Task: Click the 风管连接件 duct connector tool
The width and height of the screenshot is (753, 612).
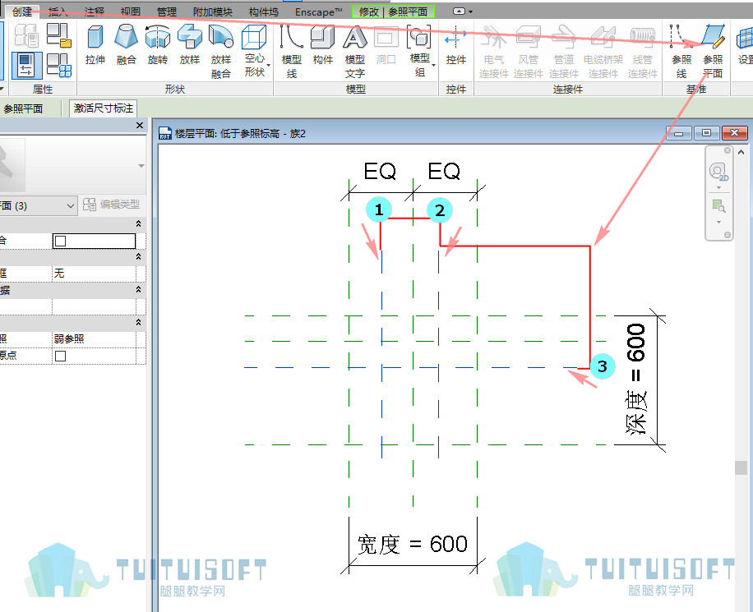Action: click(529, 52)
